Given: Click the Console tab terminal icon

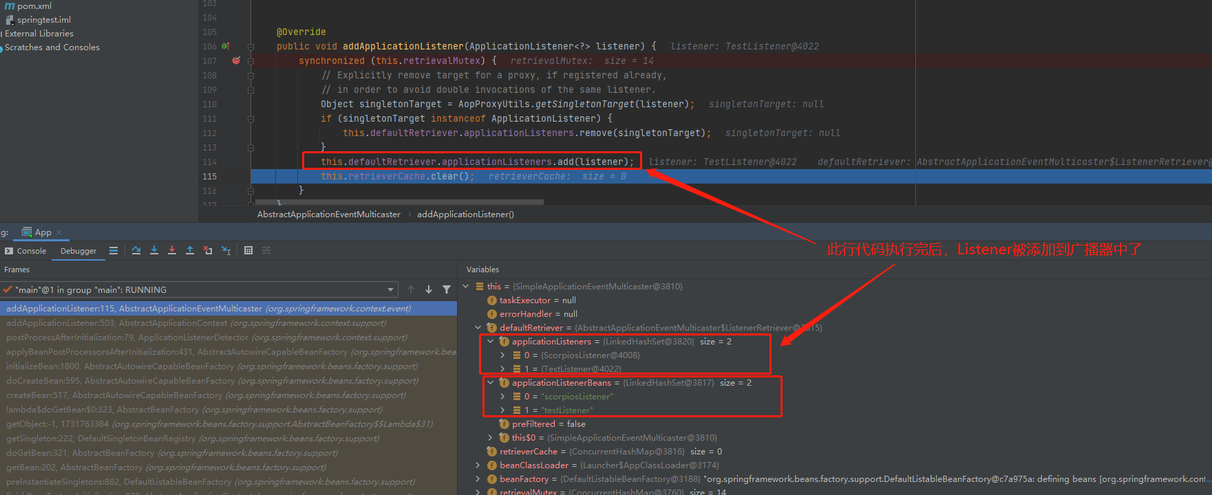Looking at the screenshot, I should (x=9, y=251).
